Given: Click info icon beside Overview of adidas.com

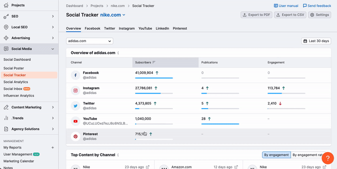Looking at the screenshot, I should click(x=118, y=53).
